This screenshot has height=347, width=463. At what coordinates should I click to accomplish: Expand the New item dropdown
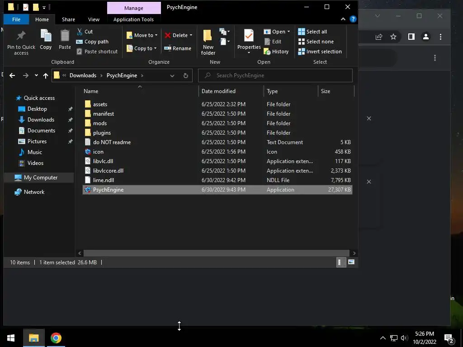(x=224, y=31)
